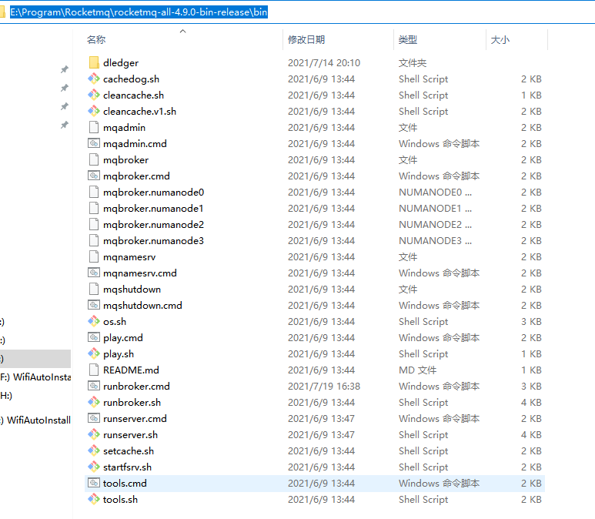595x519 pixels.
Task: Click mqadmin.cmd script icon
Action: pos(94,143)
